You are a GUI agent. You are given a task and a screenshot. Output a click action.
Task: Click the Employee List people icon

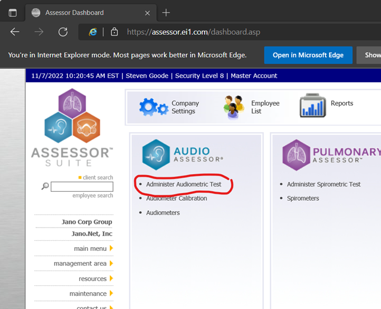pyautogui.click(x=234, y=107)
